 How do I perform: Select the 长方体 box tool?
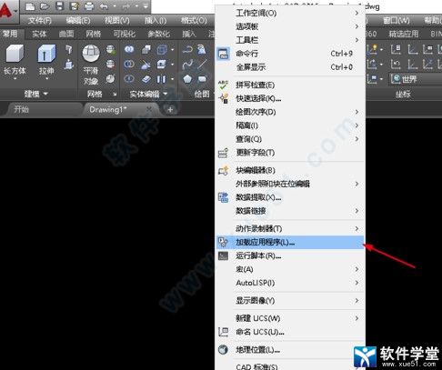coord(15,61)
